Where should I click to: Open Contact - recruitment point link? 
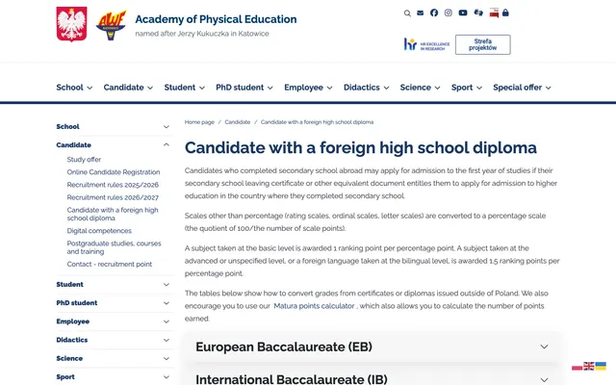click(x=109, y=264)
